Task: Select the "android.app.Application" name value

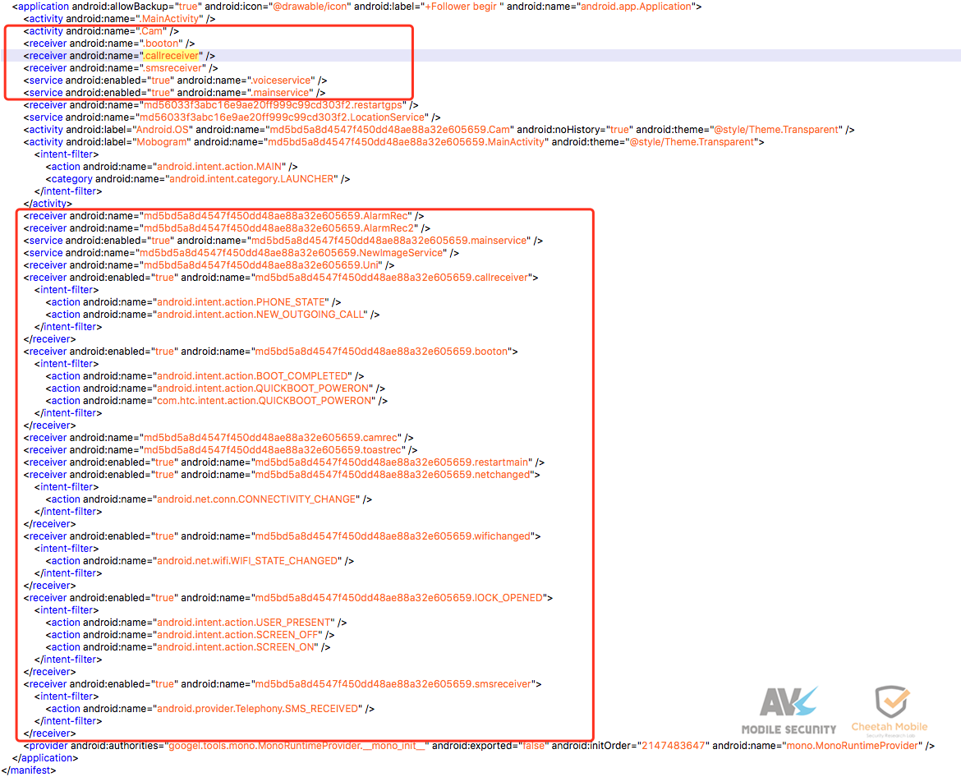Action: tap(636, 7)
